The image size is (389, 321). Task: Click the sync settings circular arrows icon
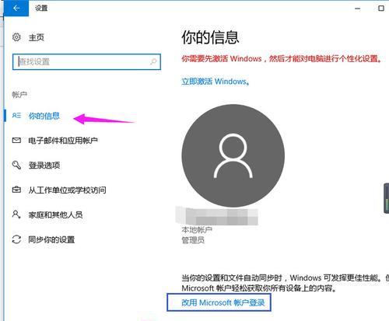click(16, 239)
